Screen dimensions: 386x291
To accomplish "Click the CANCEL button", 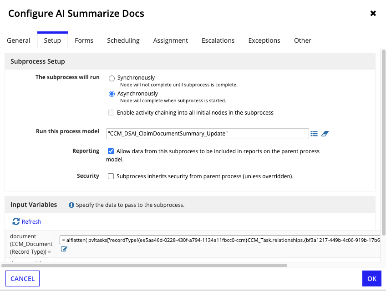I will click(22, 278).
